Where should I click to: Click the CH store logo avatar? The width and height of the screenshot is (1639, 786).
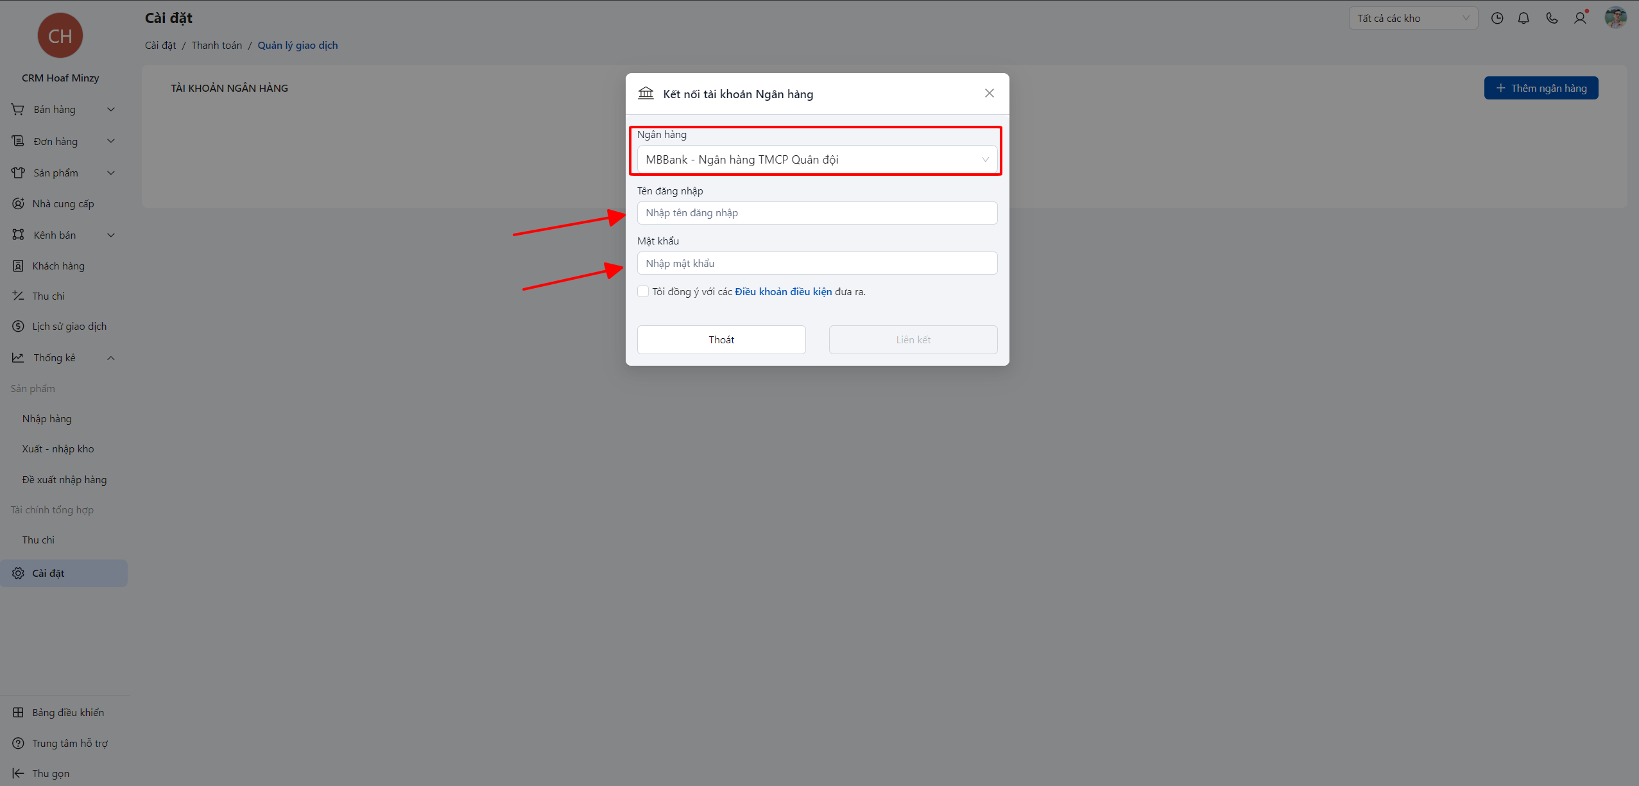[x=60, y=36]
